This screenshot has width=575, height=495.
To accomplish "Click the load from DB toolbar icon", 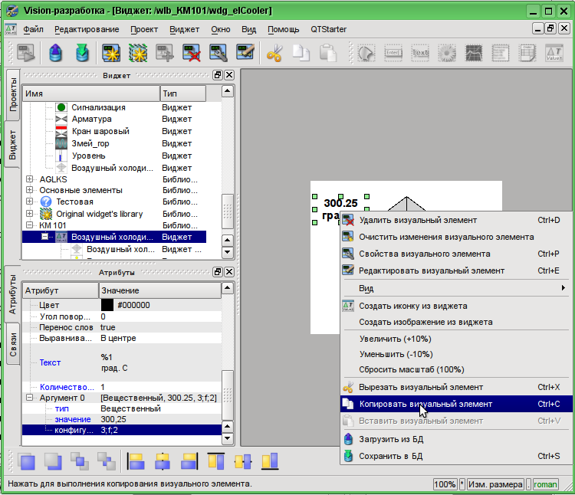I will pos(56,54).
